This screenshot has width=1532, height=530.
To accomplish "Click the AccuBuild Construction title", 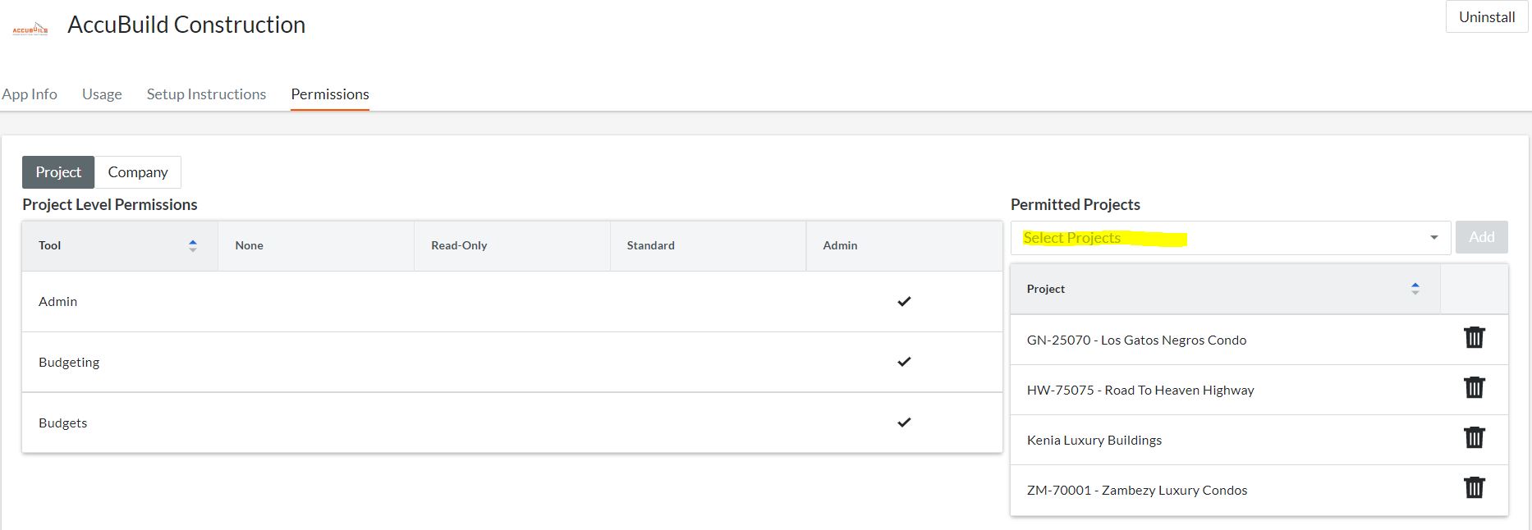I will (x=186, y=25).
